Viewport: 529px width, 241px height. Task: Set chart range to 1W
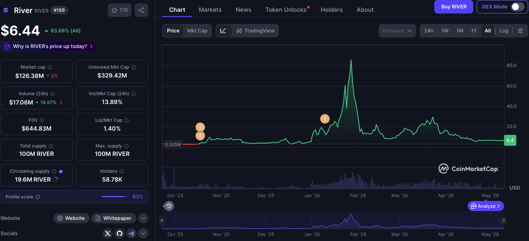point(445,31)
